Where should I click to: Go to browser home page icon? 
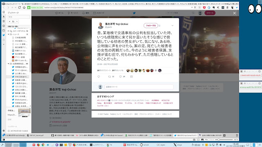24,7
